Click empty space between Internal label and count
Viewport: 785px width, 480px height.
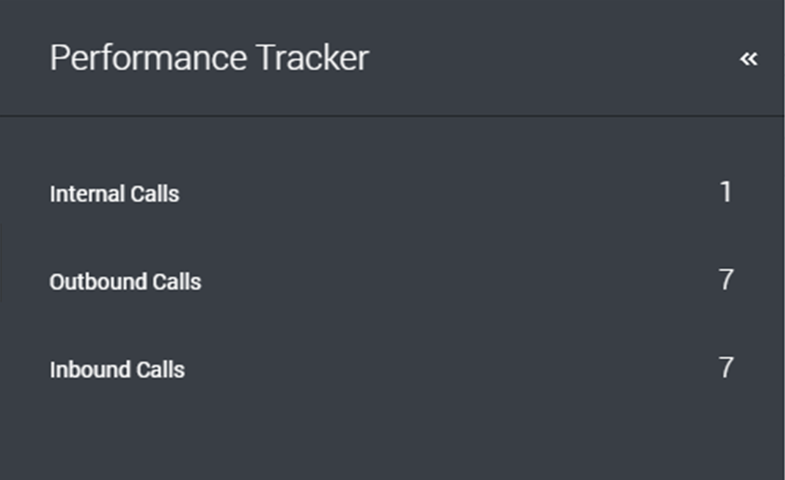pyautogui.click(x=442, y=194)
